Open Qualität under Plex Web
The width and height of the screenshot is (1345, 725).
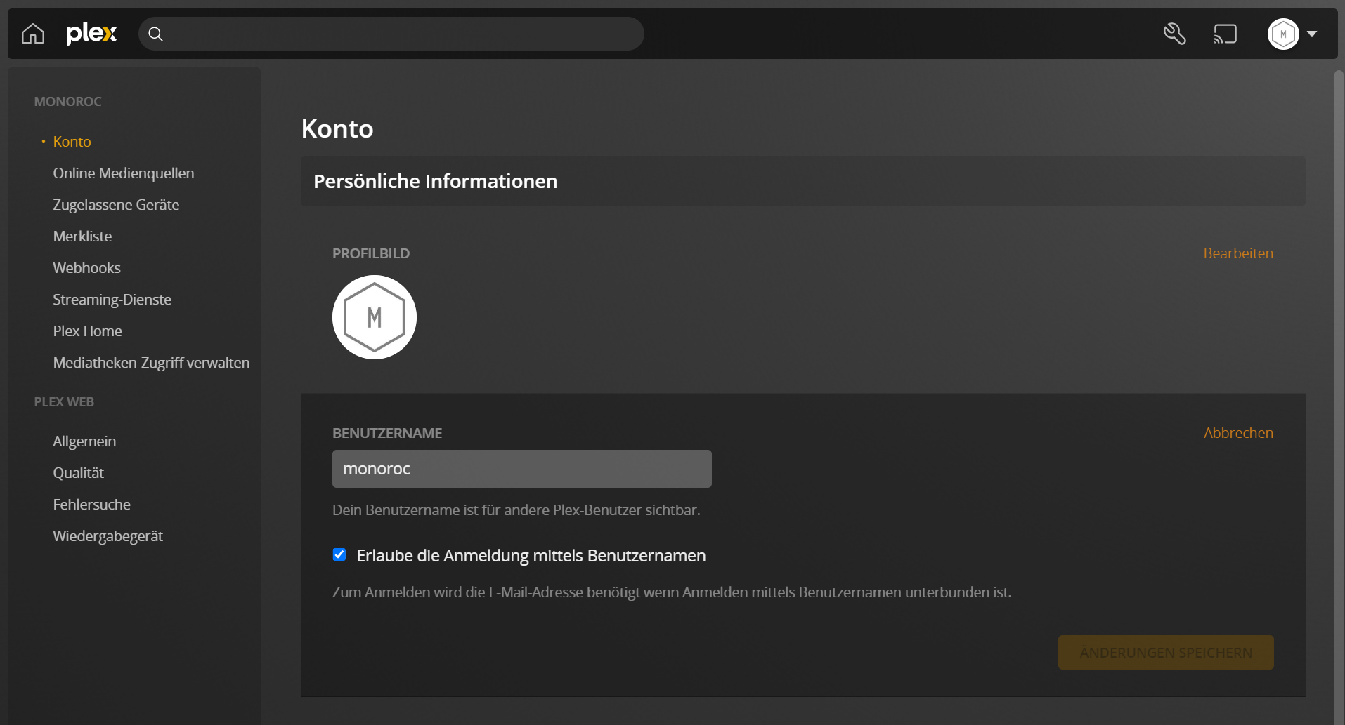click(79, 473)
